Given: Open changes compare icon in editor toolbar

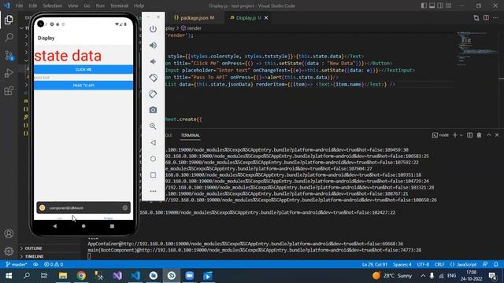Looking at the screenshot, I should pos(476,17).
